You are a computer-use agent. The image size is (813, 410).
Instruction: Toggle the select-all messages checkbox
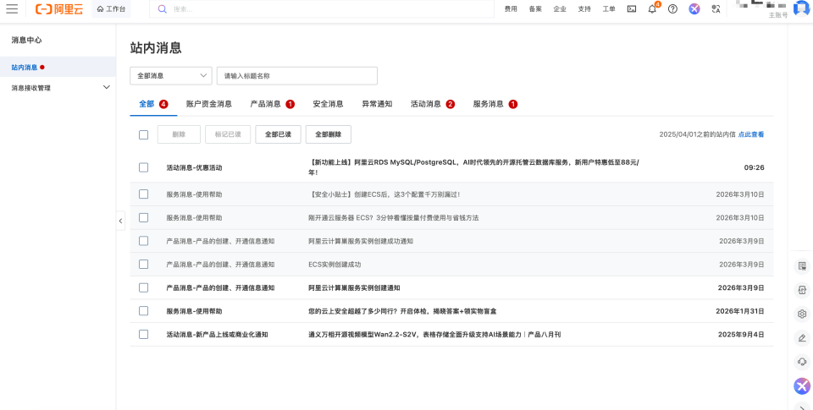tap(143, 134)
